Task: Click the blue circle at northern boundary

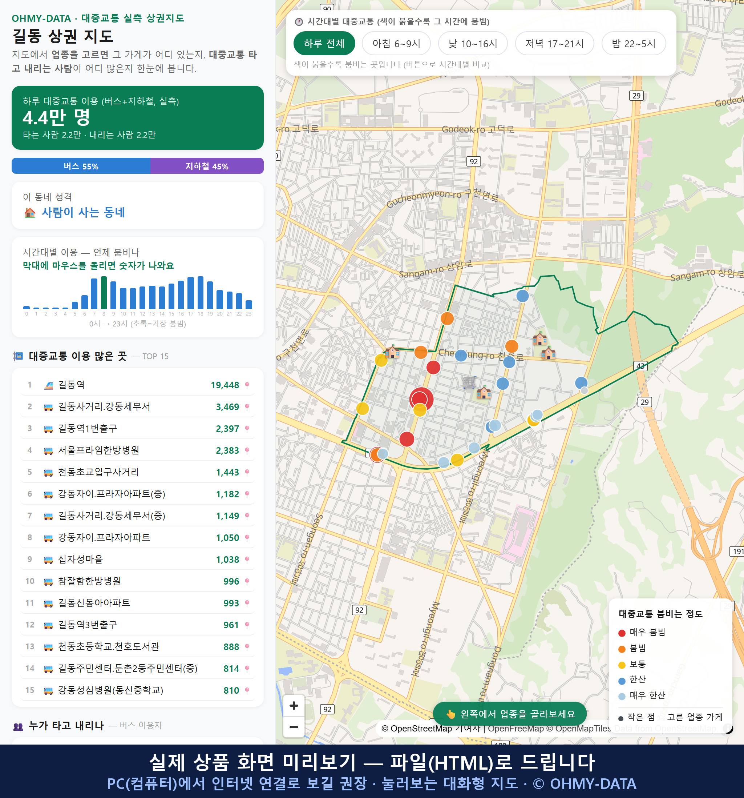Action: (x=522, y=296)
